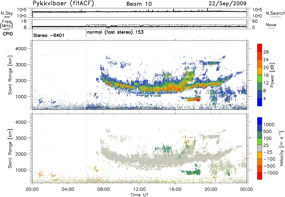
Task: Click the 12:00 time tick label
Action: 139,190
